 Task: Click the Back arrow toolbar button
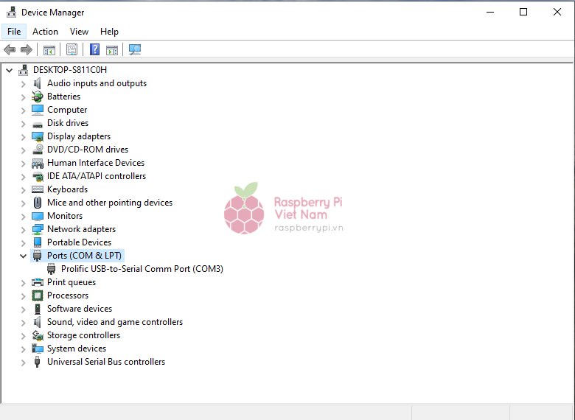10,49
